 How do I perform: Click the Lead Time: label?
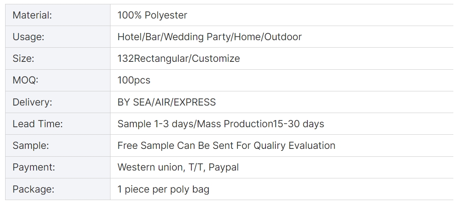pos(37,124)
